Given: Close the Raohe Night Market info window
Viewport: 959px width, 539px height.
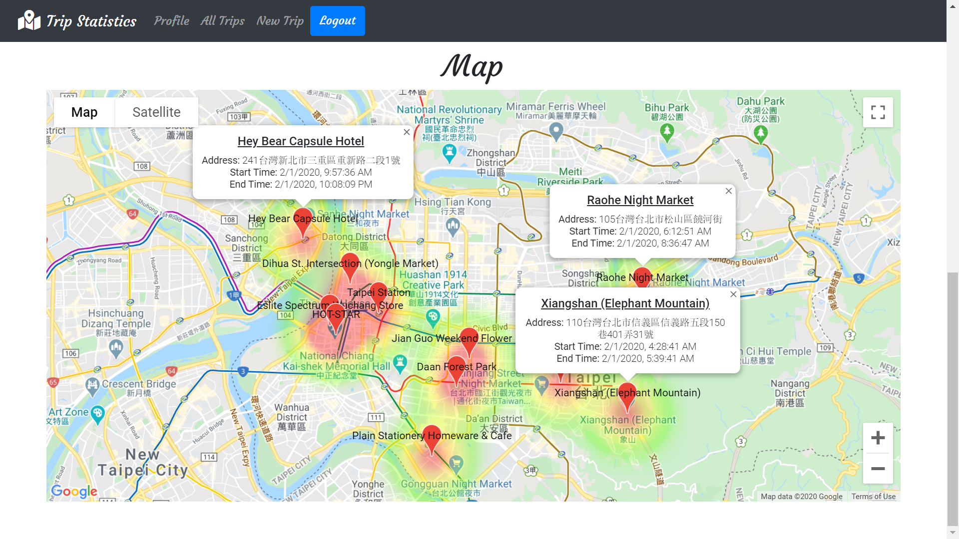Looking at the screenshot, I should [729, 191].
